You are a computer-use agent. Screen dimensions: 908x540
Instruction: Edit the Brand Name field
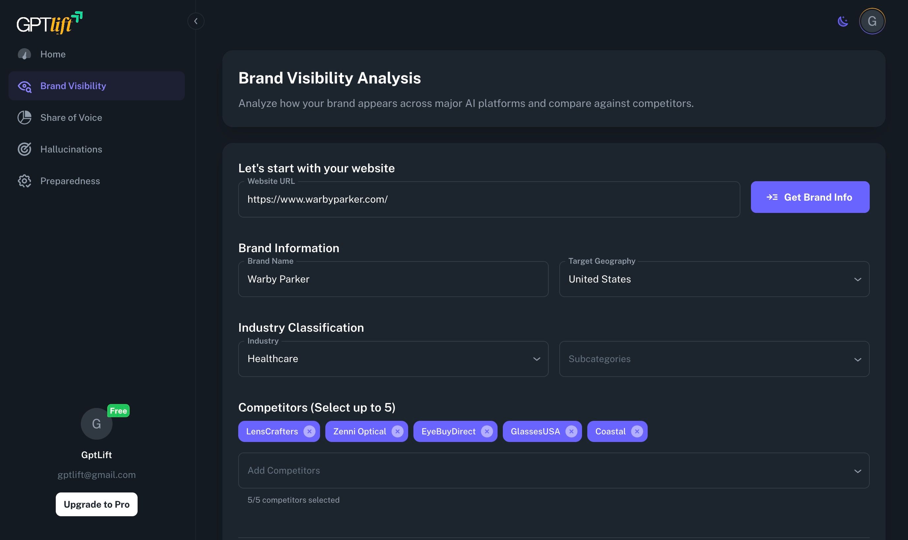(393, 279)
